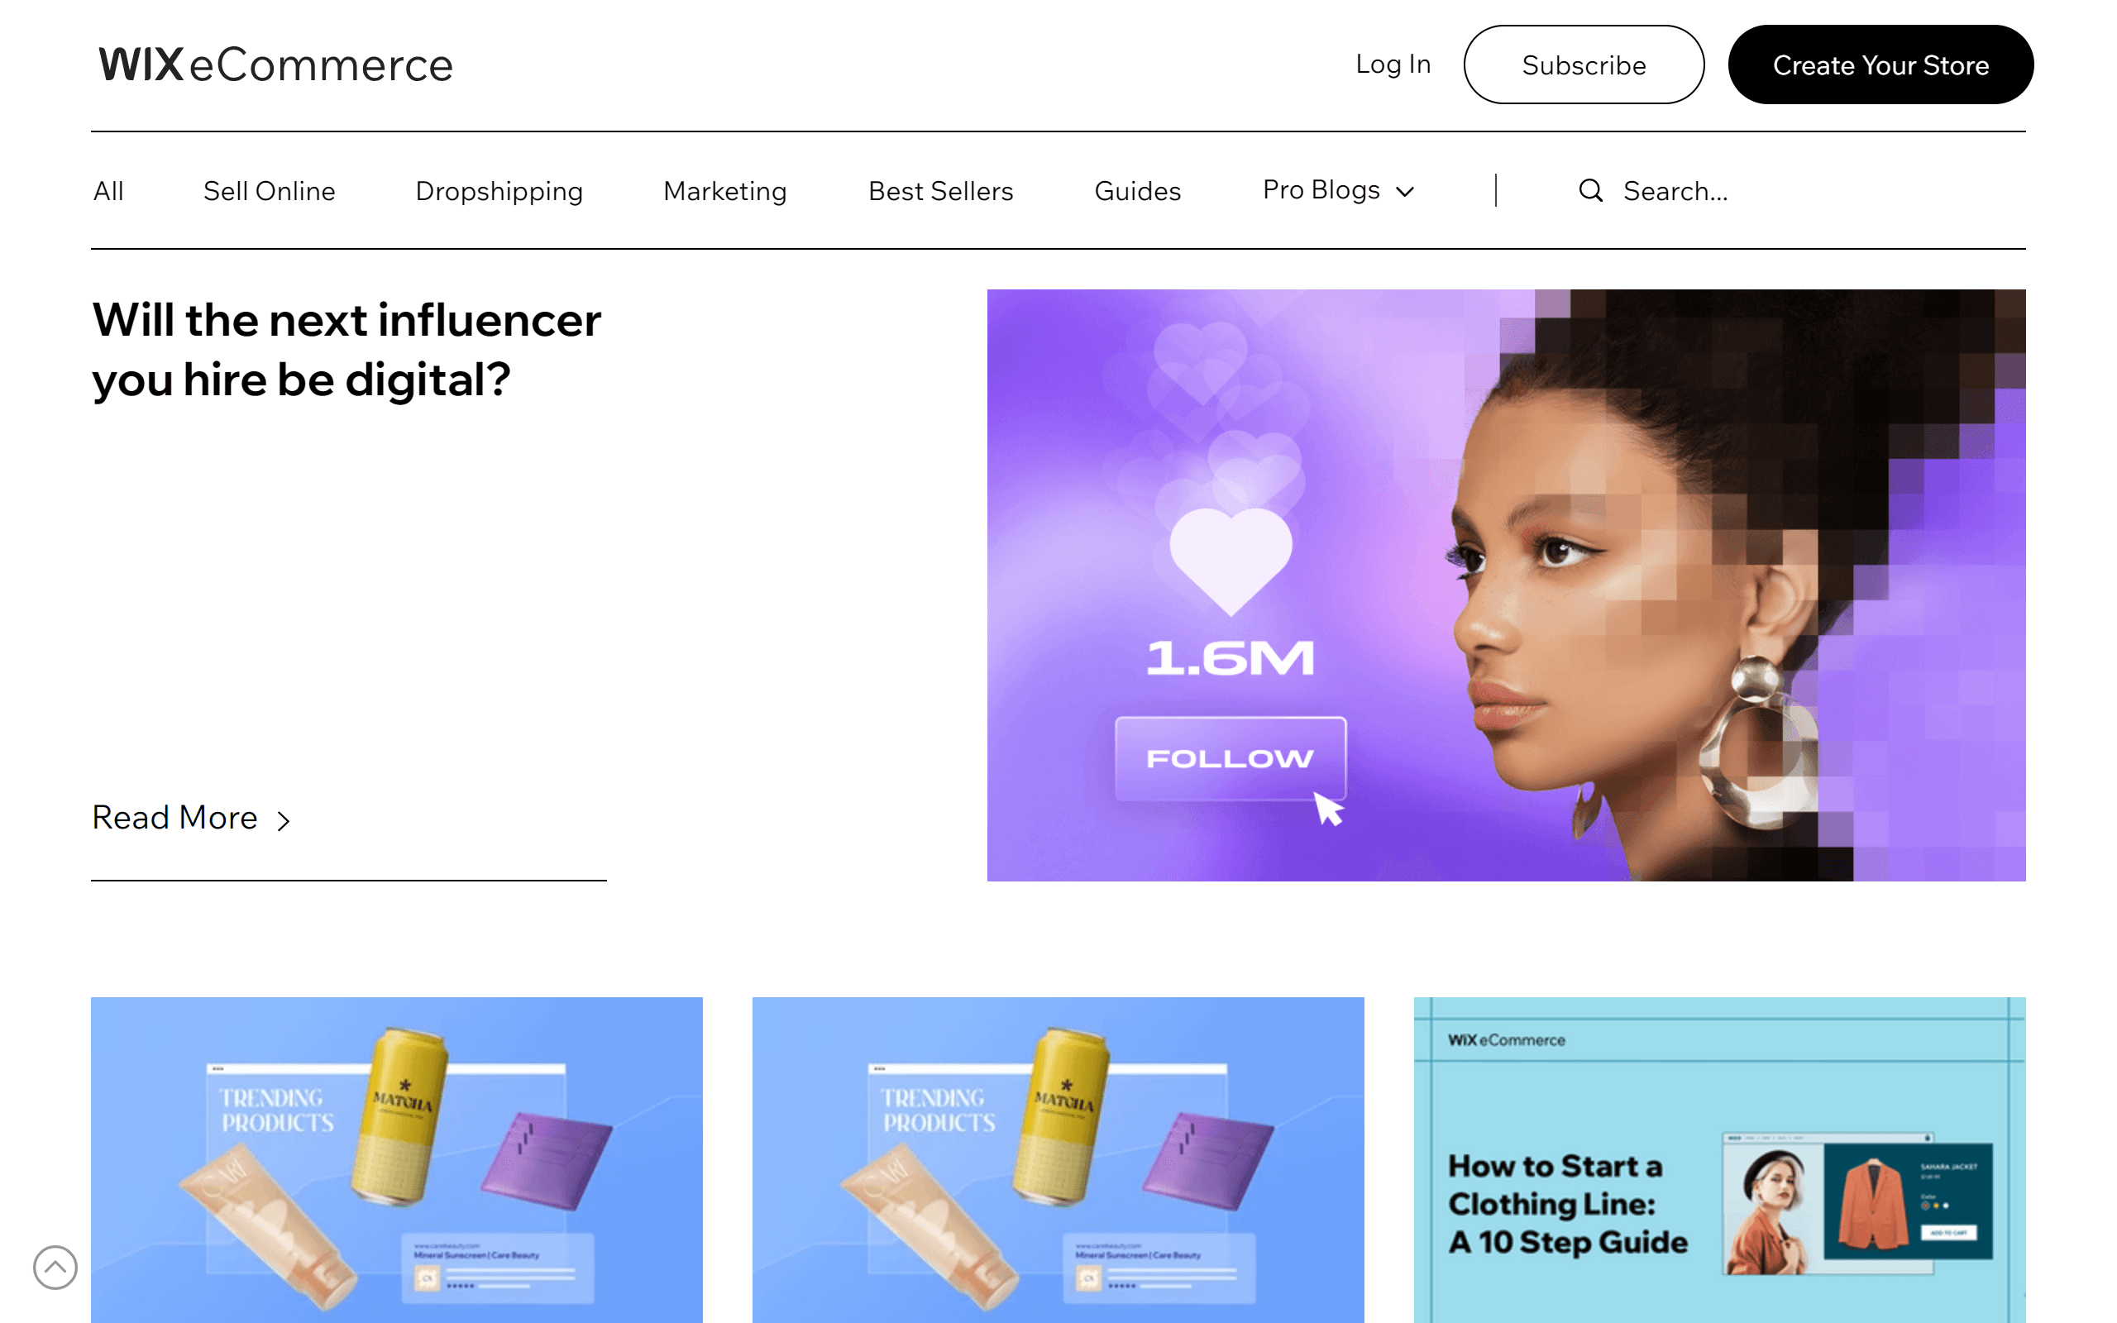This screenshot has height=1323, width=2117.
Task: Open the digital influencer article headline
Action: [346, 350]
